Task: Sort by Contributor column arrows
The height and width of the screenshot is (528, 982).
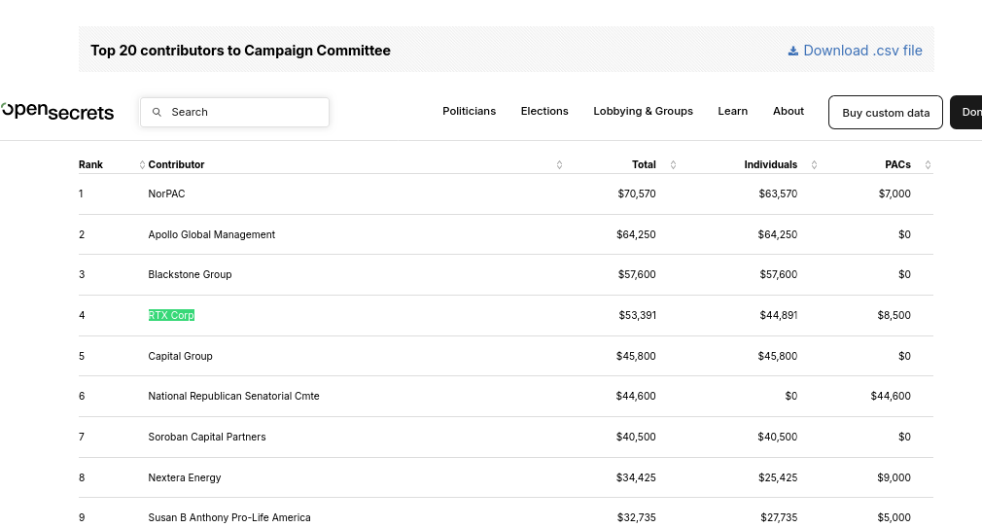Action: coord(559,164)
